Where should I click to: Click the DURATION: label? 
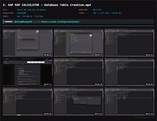click(83, 10)
